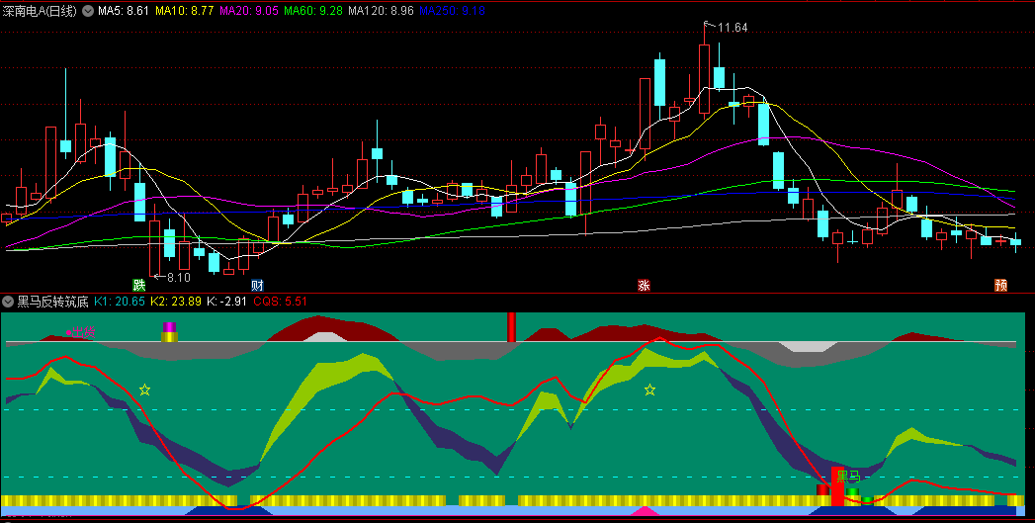Click the MA5: 8.61 label
Image resolution: width=1035 pixels, height=523 pixels.
pos(124,11)
